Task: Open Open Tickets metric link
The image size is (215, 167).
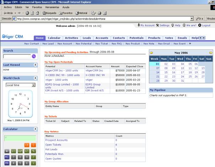Action: [x=53, y=145]
